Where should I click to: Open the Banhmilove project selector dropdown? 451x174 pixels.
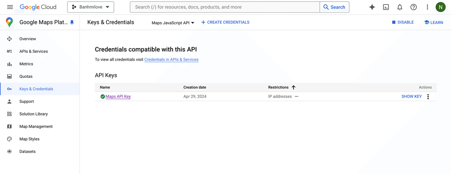coord(90,7)
